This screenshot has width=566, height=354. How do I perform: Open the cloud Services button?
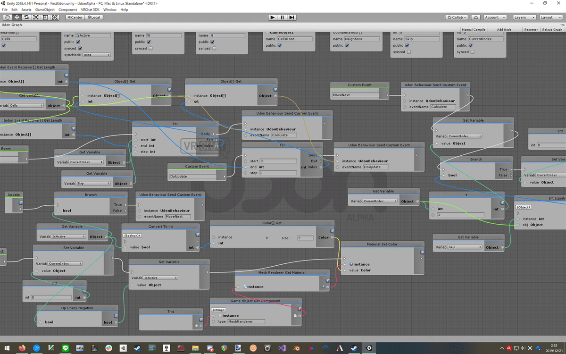[476, 17]
